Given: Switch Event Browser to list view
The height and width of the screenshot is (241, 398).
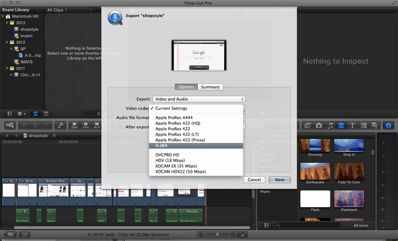Looking at the screenshot, I should pyautogui.click(x=46, y=114).
